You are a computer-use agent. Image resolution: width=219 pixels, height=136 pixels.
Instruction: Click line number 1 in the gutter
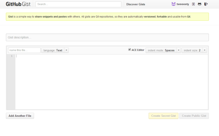click(12, 56)
